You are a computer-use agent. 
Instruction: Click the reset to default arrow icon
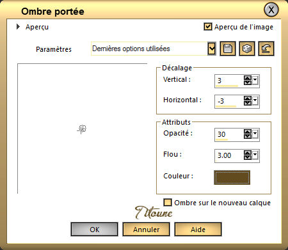266,49
